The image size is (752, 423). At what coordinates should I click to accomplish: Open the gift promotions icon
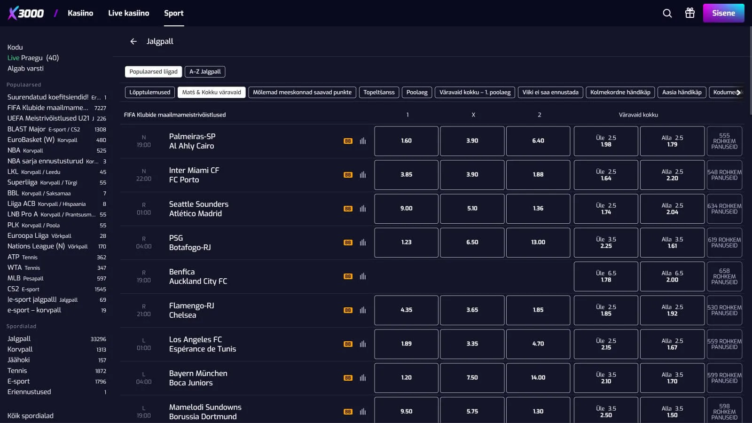[689, 13]
